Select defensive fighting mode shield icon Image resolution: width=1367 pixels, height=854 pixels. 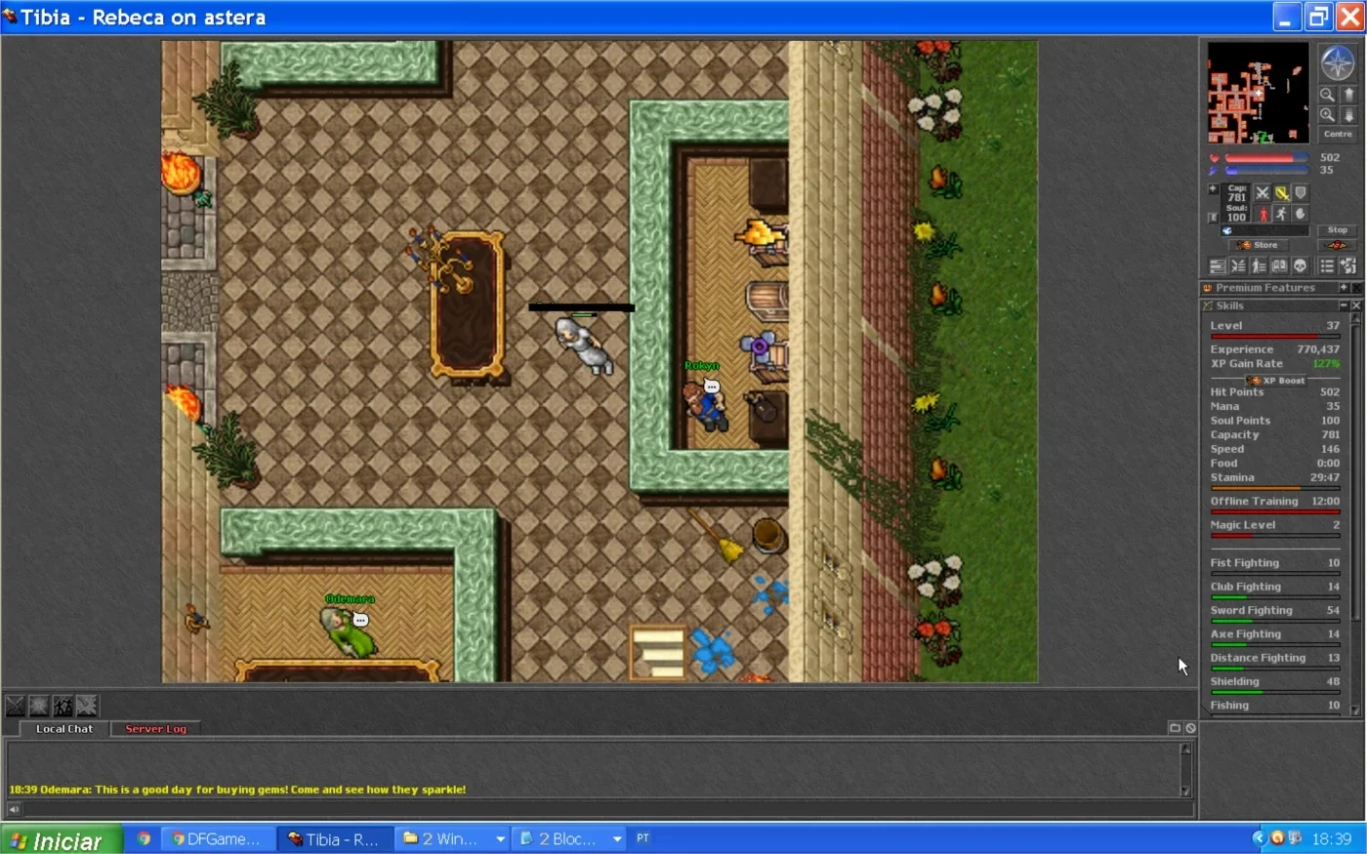coord(1300,193)
